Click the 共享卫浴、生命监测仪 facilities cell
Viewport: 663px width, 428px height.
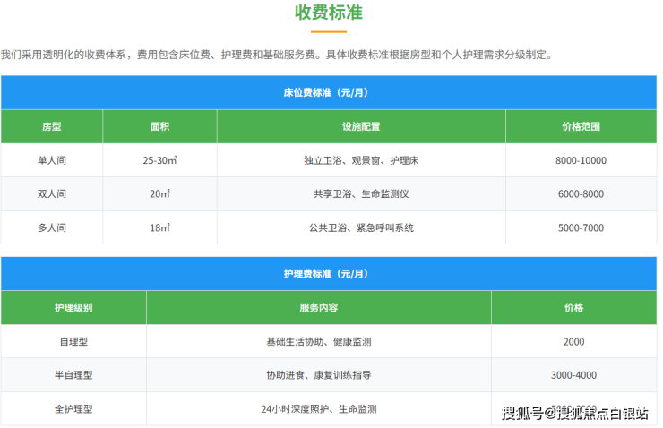coord(361,193)
